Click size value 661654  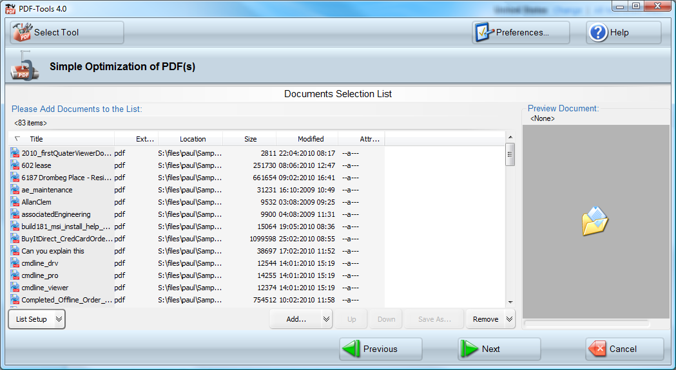click(x=264, y=178)
